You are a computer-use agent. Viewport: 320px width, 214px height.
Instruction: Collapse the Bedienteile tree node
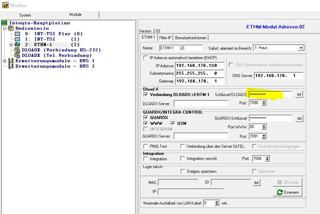pos(4,28)
